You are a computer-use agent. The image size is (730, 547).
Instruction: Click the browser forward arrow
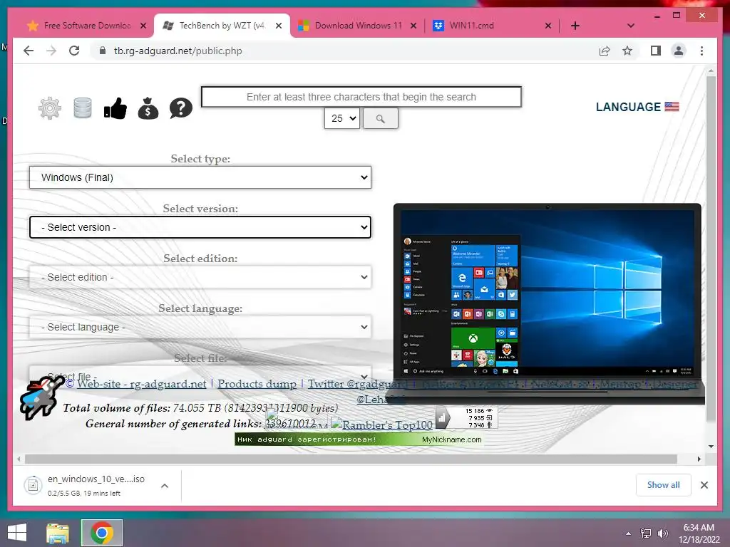click(x=51, y=51)
